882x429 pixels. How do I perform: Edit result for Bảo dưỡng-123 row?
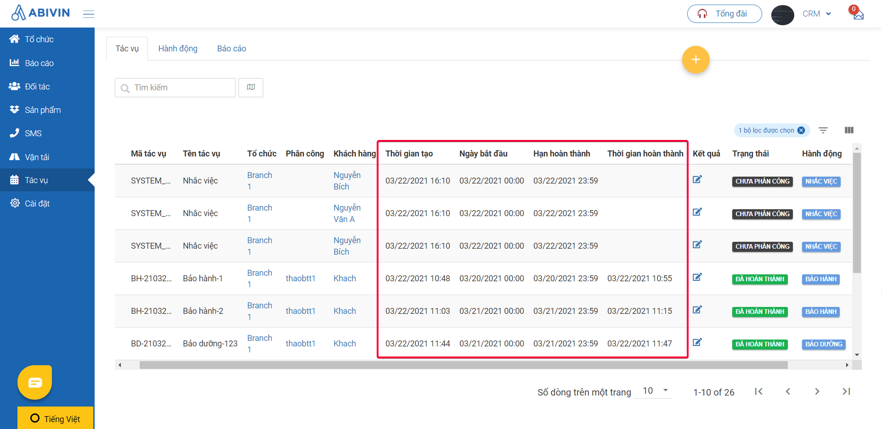coord(697,342)
